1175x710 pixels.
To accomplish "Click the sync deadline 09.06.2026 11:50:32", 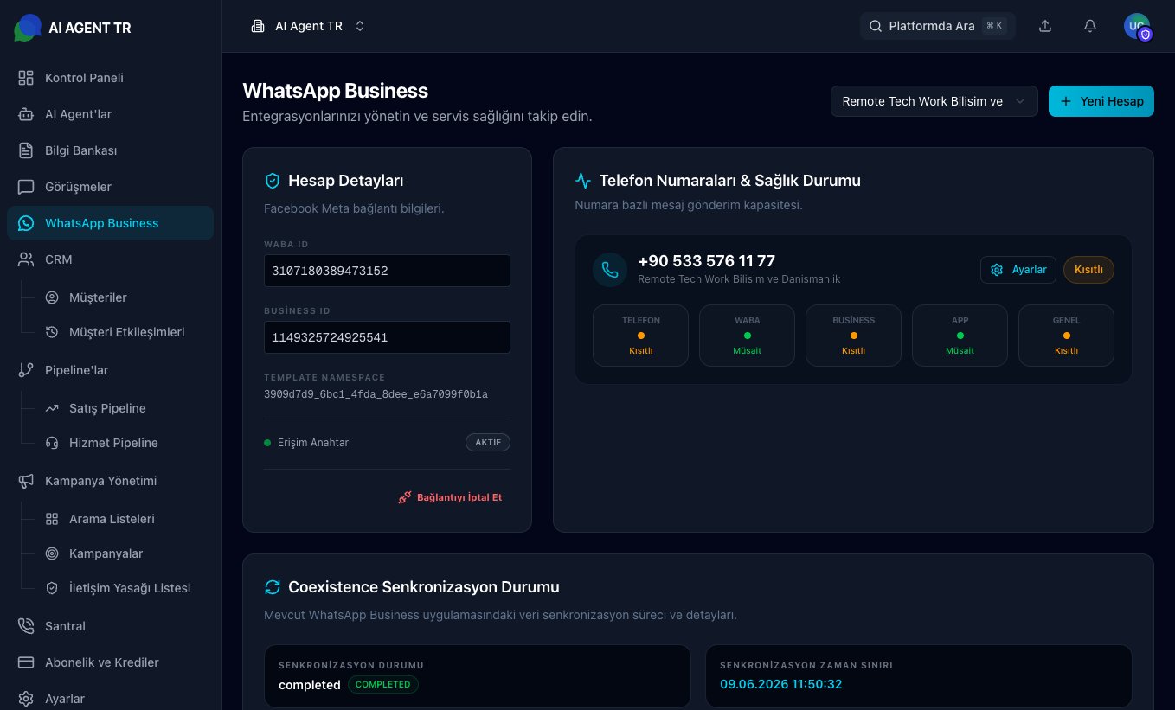I will pyautogui.click(x=781, y=684).
